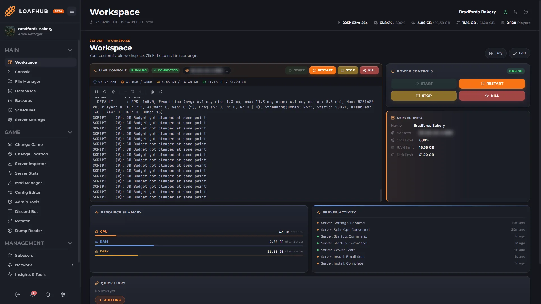Open the console search magnifier

click(105, 92)
